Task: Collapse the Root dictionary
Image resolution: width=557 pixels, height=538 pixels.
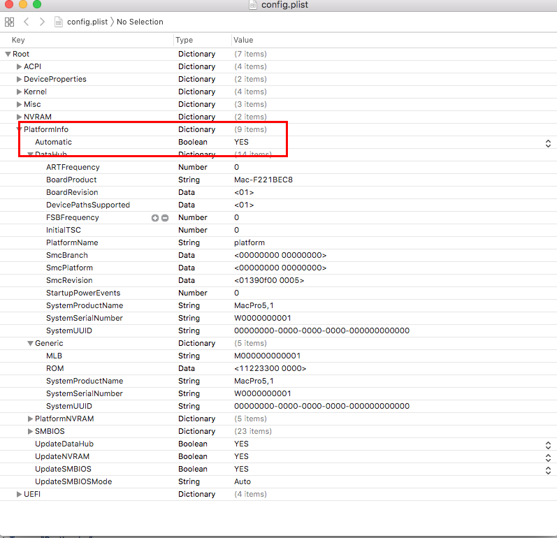Action: [x=8, y=54]
